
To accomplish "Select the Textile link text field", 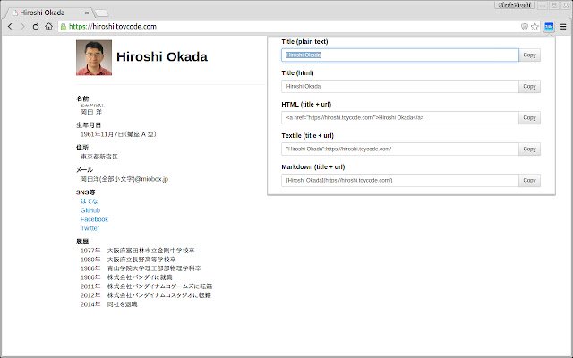I will pyautogui.click(x=400, y=149).
